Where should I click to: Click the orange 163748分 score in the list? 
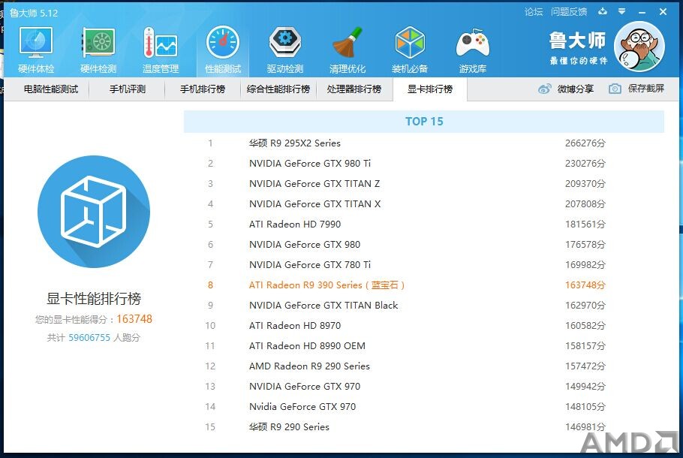tap(585, 285)
